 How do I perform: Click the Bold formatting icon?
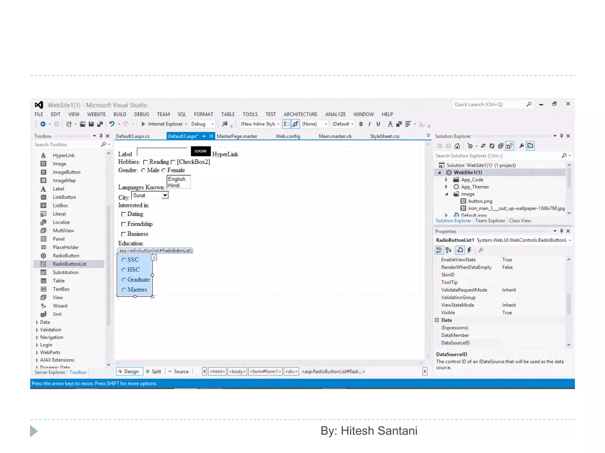[361, 124]
